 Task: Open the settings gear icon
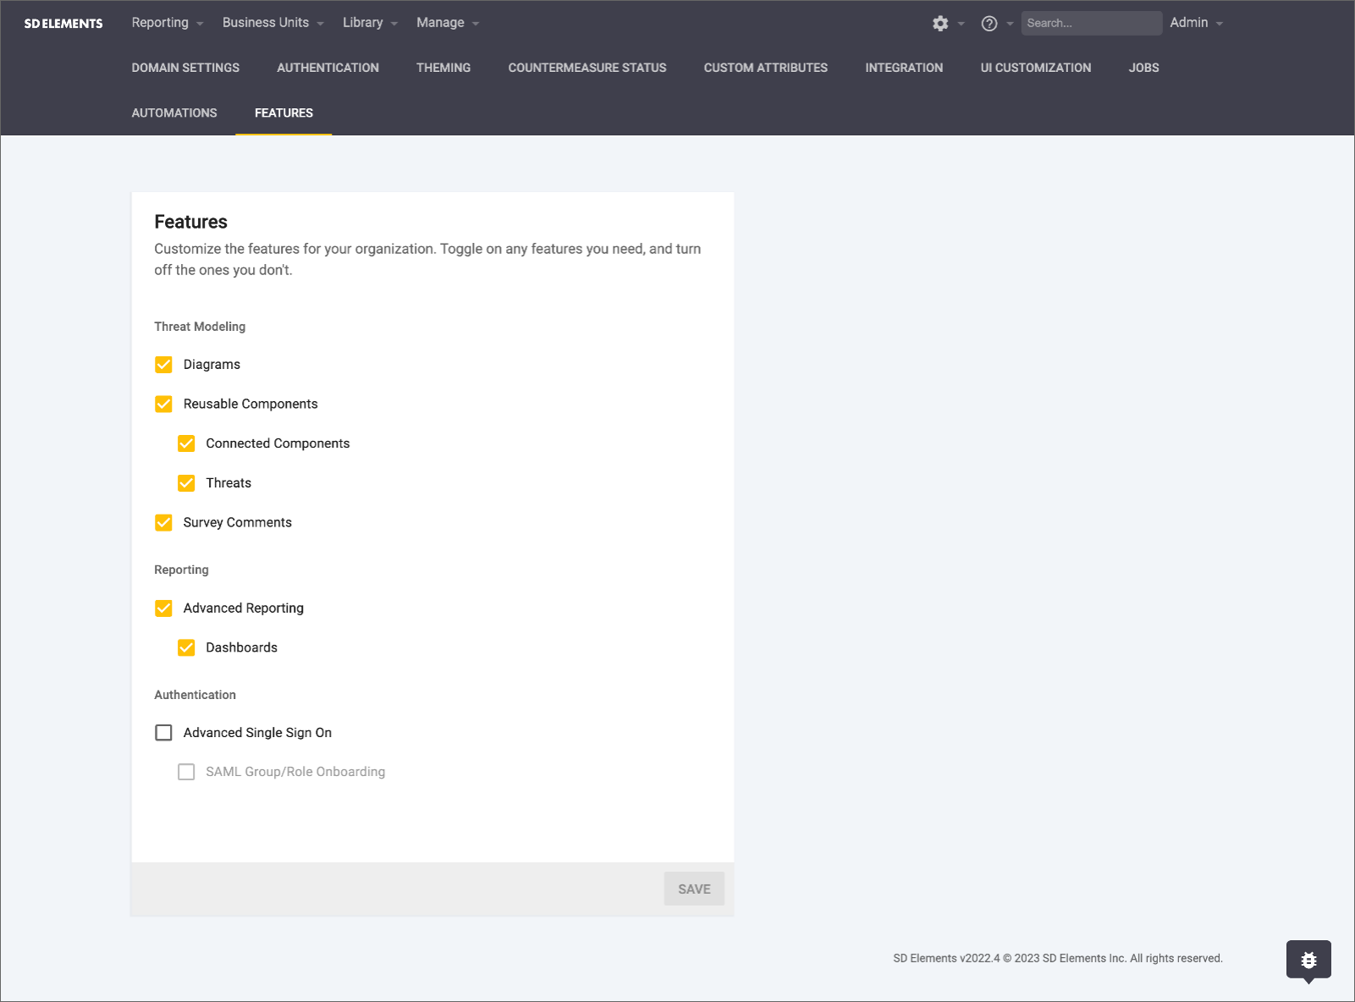pyautogui.click(x=940, y=24)
